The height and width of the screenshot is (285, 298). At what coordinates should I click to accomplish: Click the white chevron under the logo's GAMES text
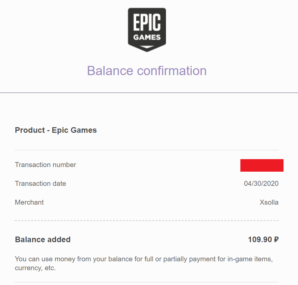click(x=147, y=46)
